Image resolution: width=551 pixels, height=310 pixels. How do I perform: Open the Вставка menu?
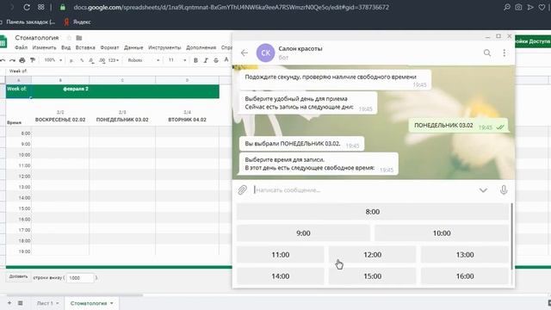click(x=85, y=47)
